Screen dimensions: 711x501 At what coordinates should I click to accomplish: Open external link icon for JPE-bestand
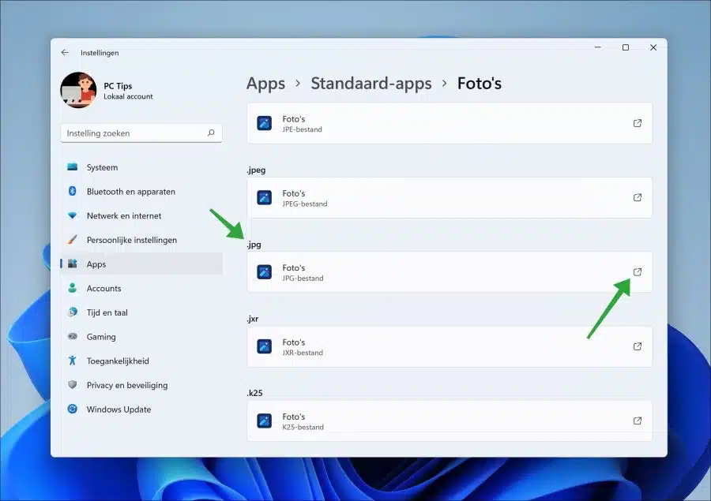(x=637, y=123)
